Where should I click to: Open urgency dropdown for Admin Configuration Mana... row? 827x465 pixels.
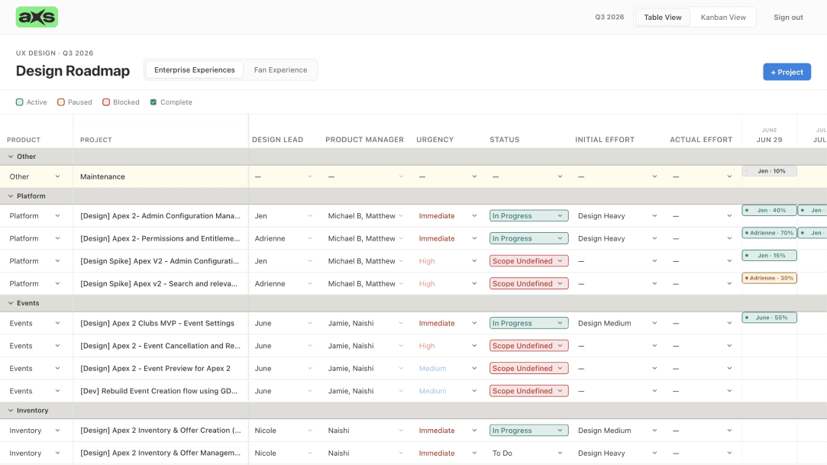click(x=447, y=215)
